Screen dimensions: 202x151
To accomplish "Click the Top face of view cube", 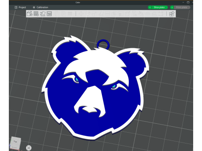I will [15, 141].
